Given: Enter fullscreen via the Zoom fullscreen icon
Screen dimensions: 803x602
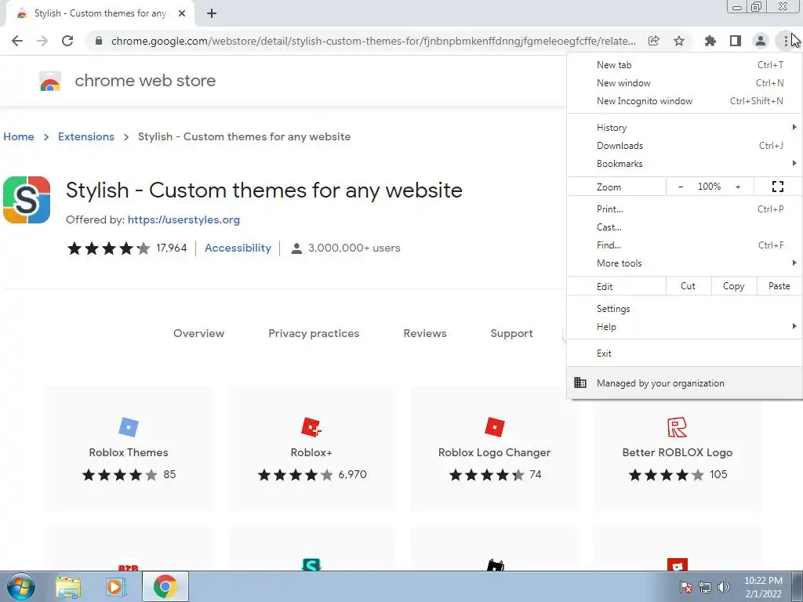Looking at the screenshot, I should click(x=778, y=187).
